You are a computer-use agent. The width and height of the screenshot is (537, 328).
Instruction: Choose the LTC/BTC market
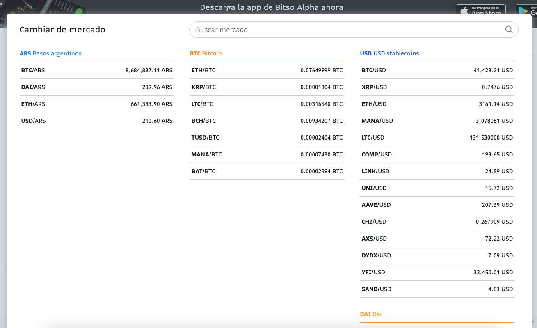tap(267, 104)
